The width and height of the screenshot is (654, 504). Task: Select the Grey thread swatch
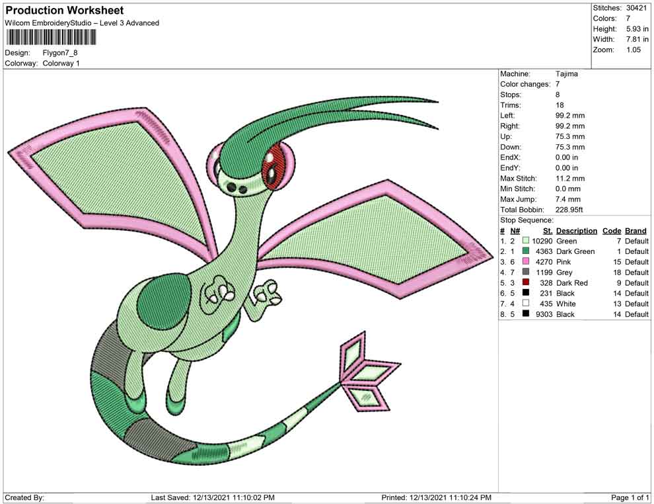click(526, 272)
